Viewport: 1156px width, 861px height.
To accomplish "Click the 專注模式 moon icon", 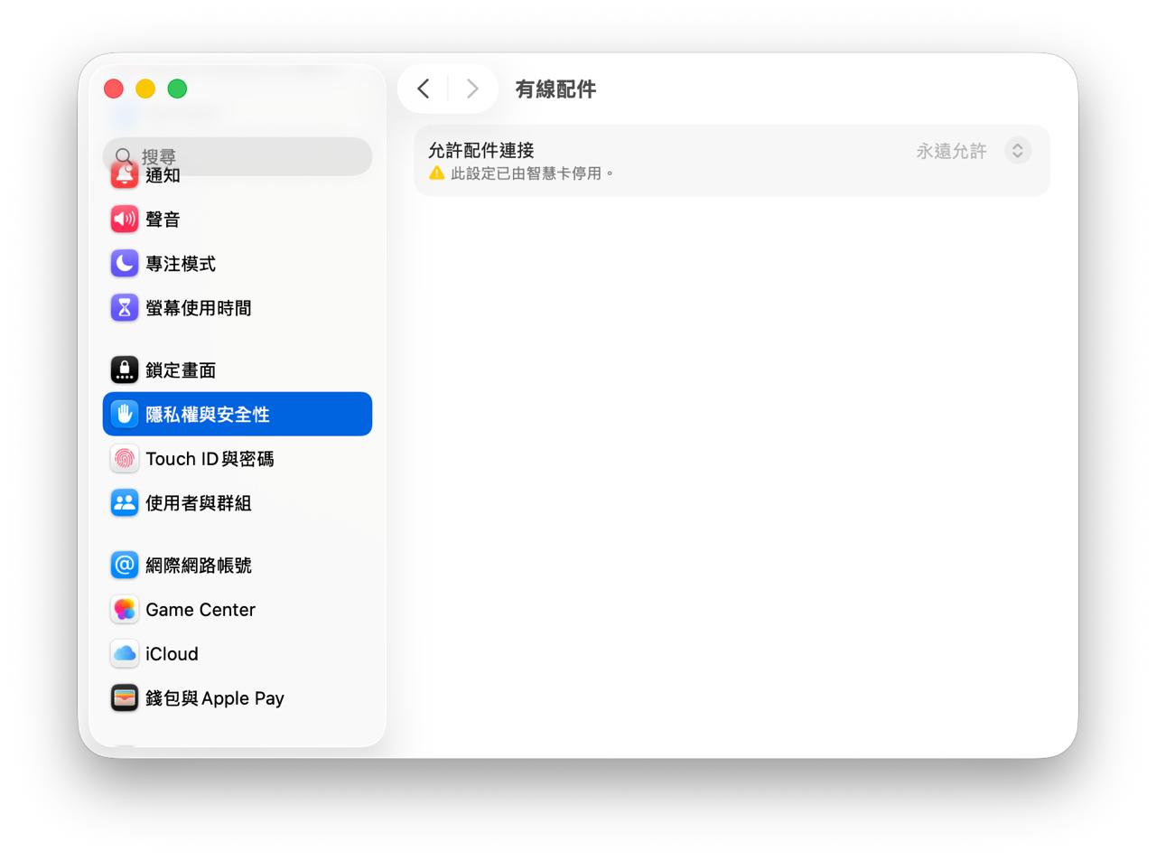I will click(125, 263).
